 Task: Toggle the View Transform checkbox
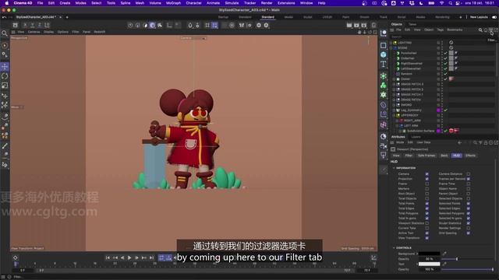427,238
